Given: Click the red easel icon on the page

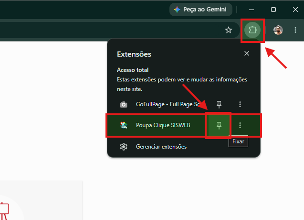Looking at the screenshot, I should [x=4, y=211].
